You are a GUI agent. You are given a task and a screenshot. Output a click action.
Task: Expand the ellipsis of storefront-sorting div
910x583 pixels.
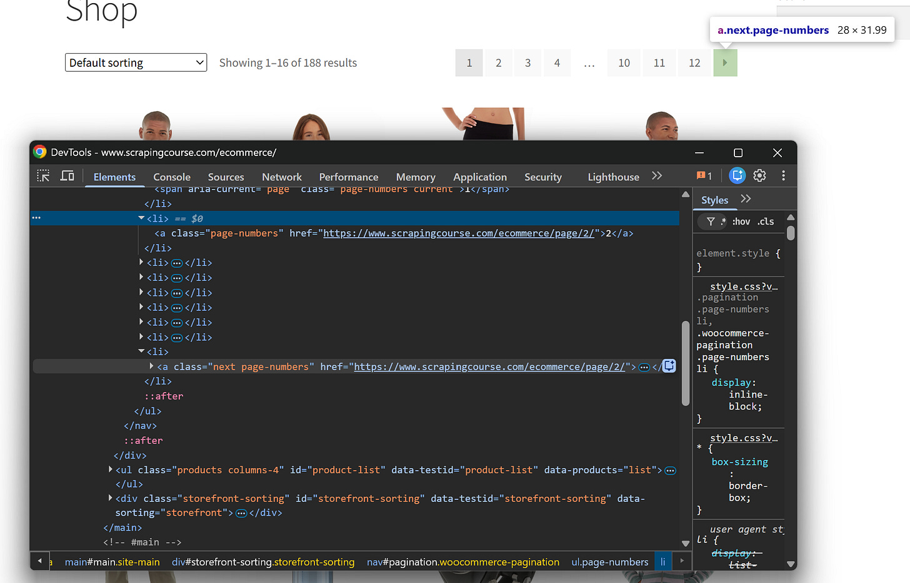coord(241,513)
